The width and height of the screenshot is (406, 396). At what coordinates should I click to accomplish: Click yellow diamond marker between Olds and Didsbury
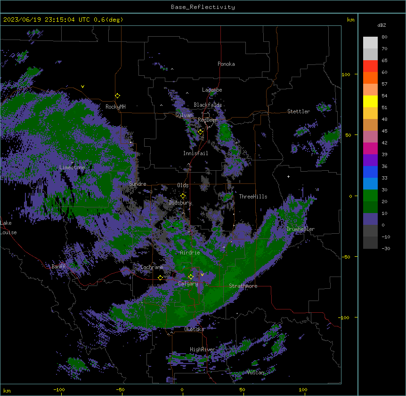click(x=183, y=196)
